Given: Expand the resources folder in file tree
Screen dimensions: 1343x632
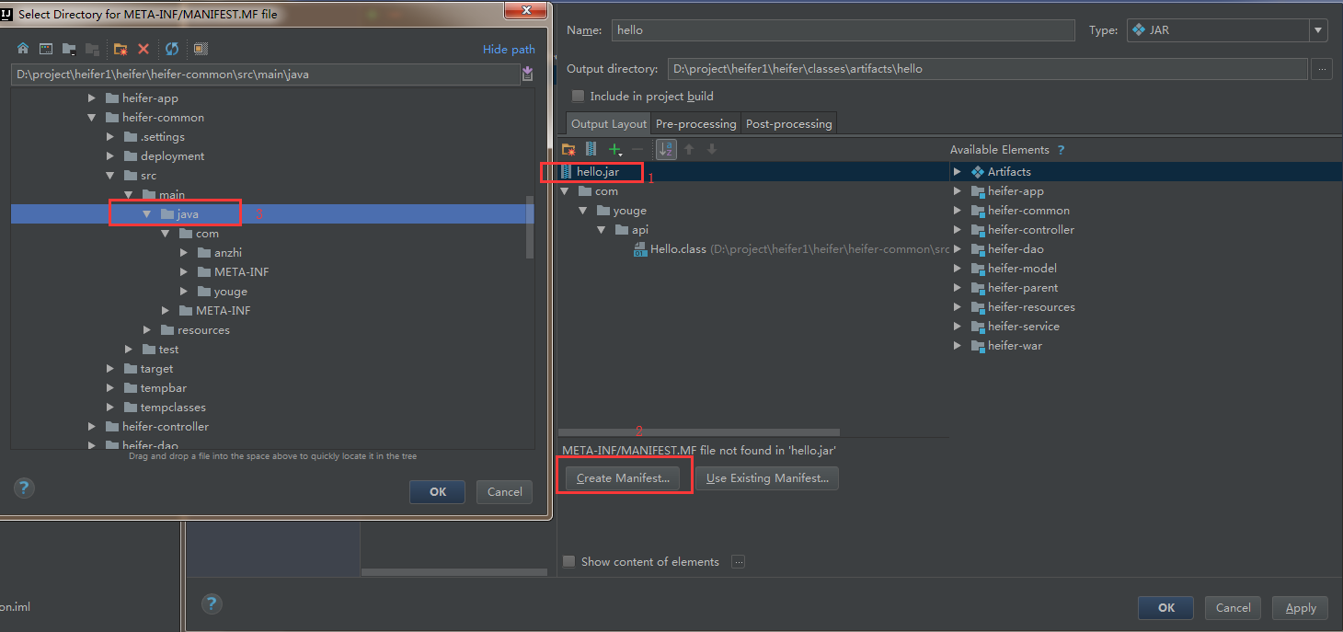Looking at the screenshot, I should click(147, 330).
